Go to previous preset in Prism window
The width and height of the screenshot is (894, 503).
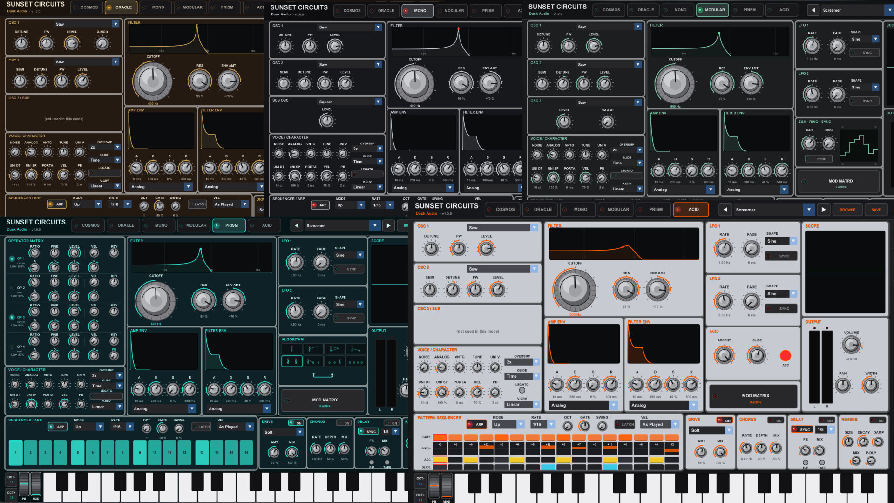297,226
